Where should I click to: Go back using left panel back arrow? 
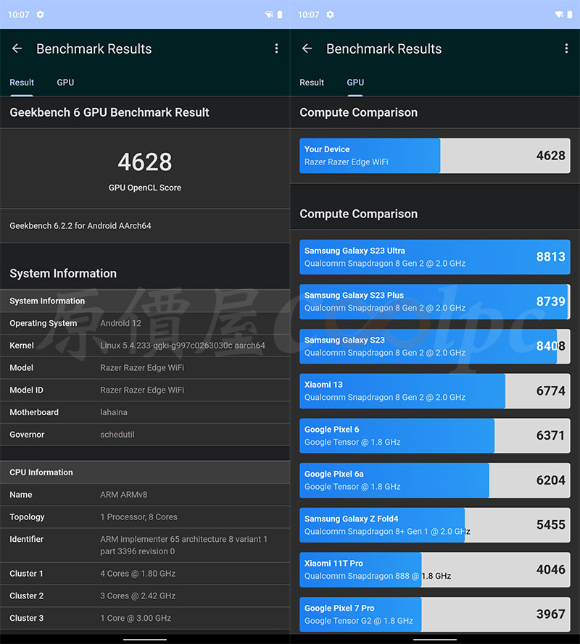17,49
